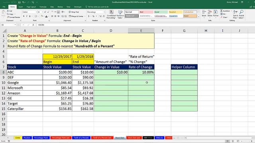Undo the last action
Image resolution: width=255 pixels, height=143 pixels.
click(x=24, y=2)
